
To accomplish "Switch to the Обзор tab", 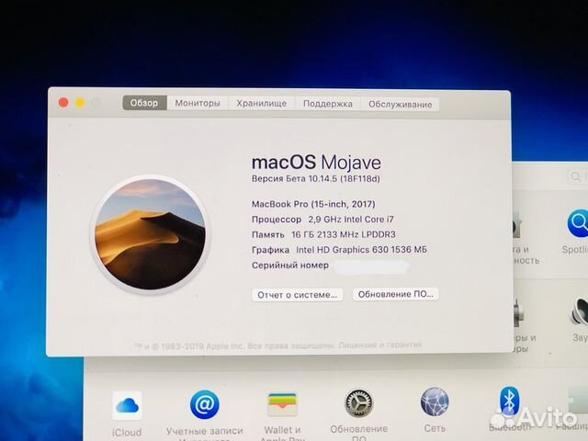I will click(x=144, y=103).
